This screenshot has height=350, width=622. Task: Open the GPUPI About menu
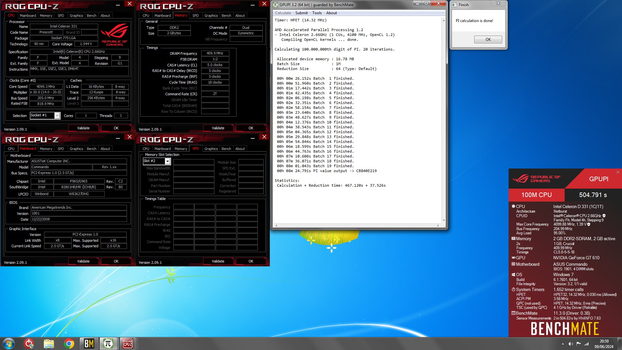point(331,13)
